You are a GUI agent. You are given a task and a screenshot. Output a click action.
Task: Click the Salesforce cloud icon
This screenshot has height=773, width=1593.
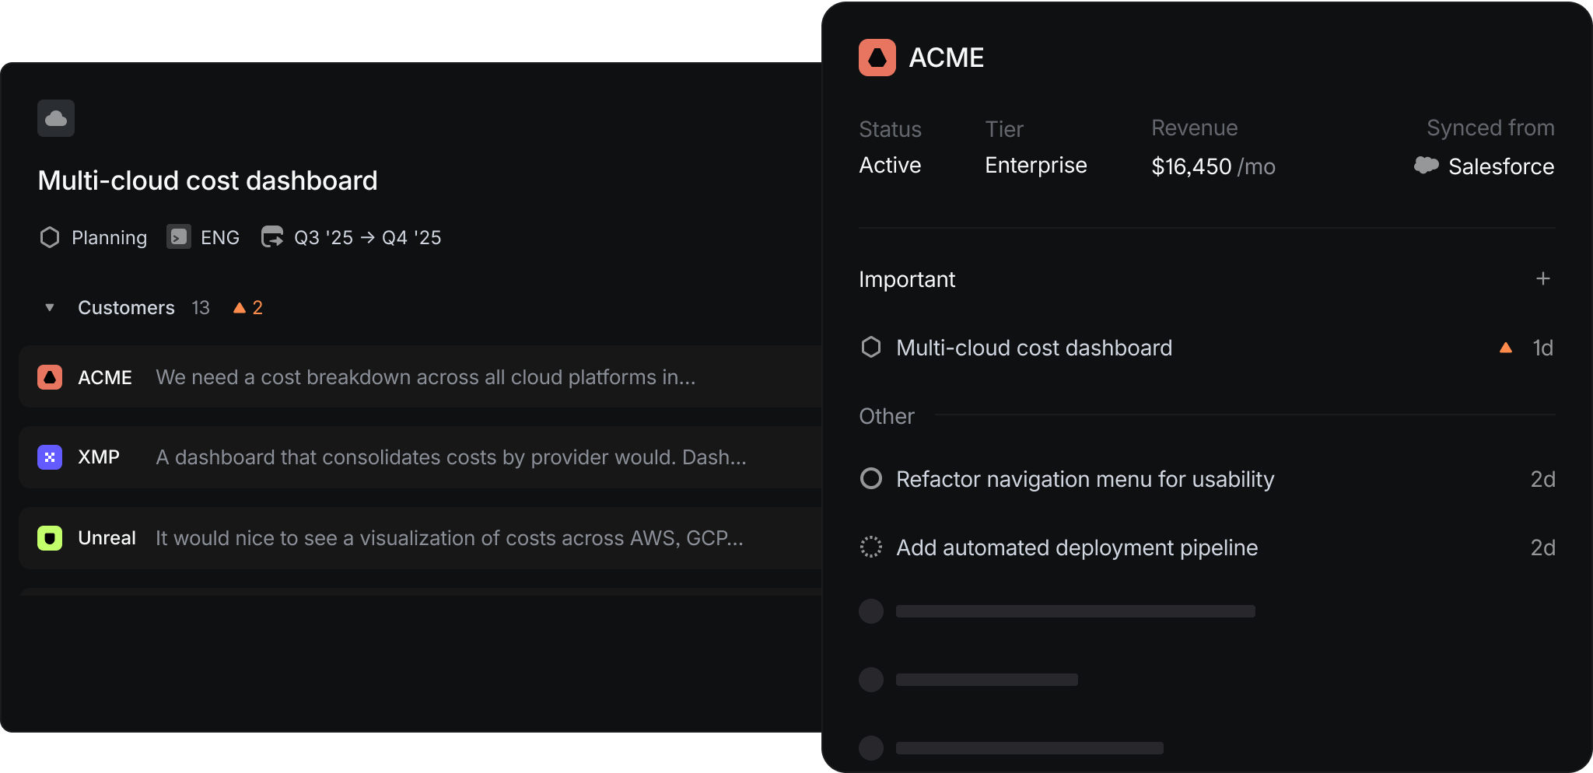tap(1426, 166)
